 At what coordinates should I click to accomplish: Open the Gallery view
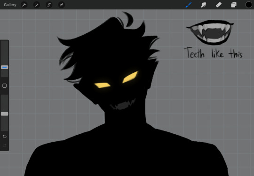[x=10, y=5]
